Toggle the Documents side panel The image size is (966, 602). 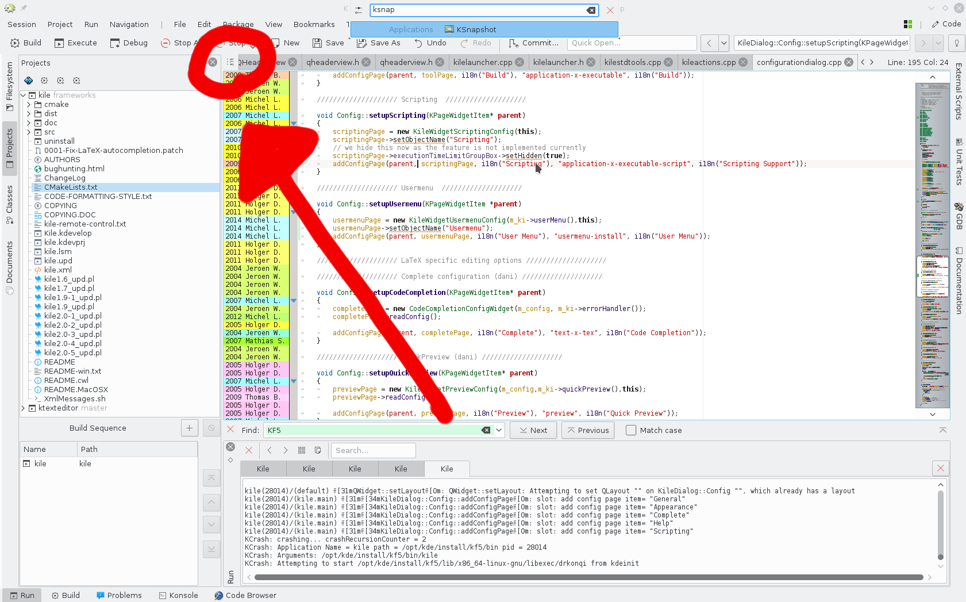tap(9, 268)
